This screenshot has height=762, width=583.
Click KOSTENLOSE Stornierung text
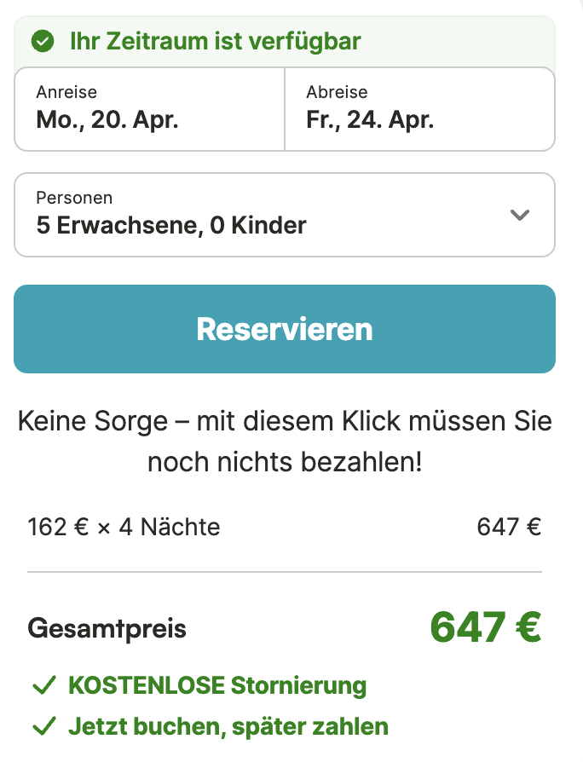pos(217,685)
